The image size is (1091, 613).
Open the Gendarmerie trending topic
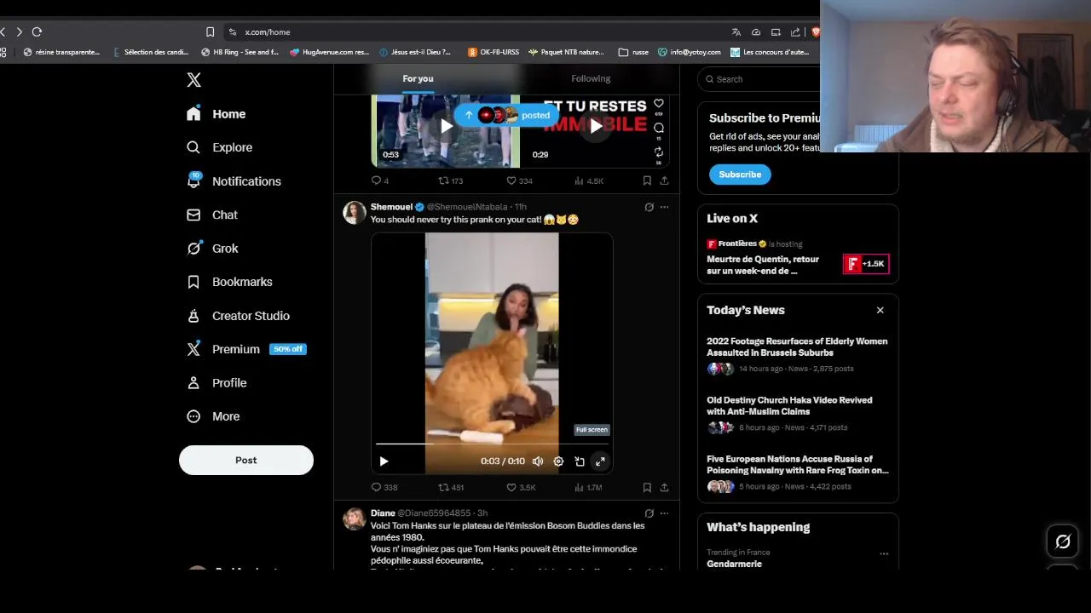click(x=734, y=564)
